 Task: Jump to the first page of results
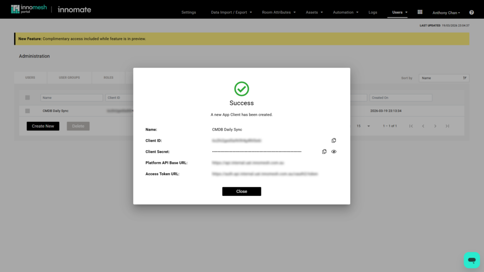411,126
